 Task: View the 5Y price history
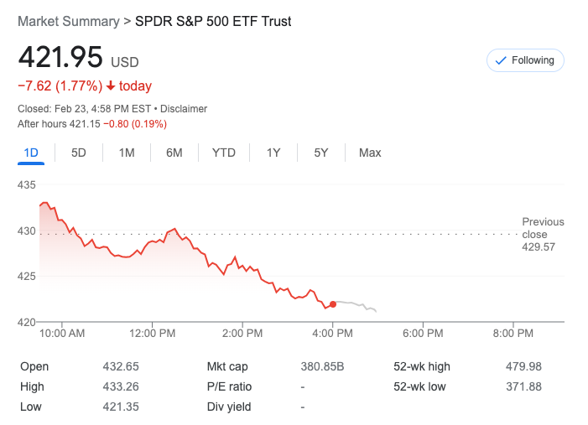(x=321, y=153)
